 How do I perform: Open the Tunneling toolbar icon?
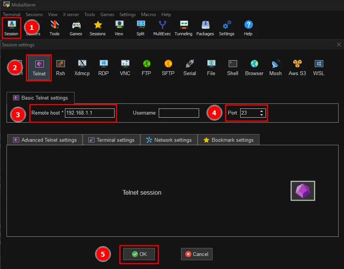click(x=184, y=28)
